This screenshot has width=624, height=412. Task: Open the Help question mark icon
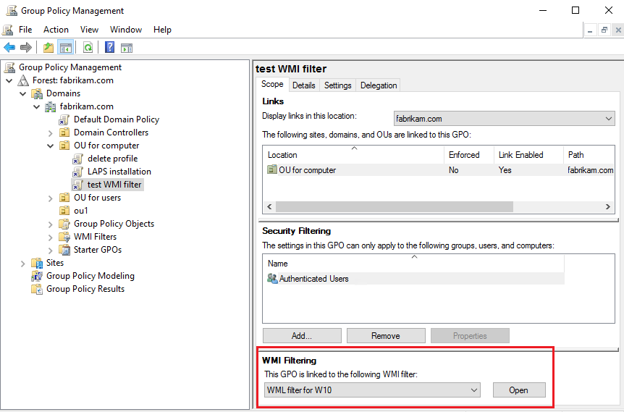(109, 48)
